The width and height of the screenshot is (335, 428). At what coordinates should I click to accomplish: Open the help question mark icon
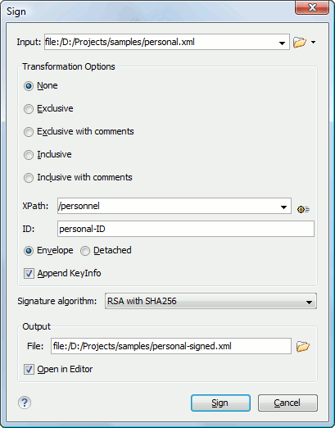[25, 403]
